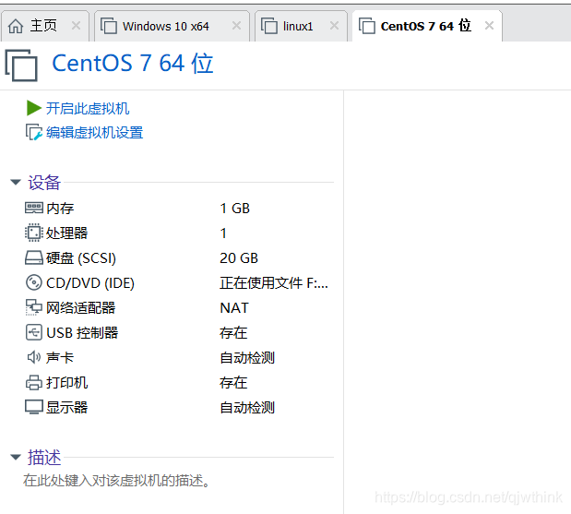Click the display monitor icon

[34, 407]
